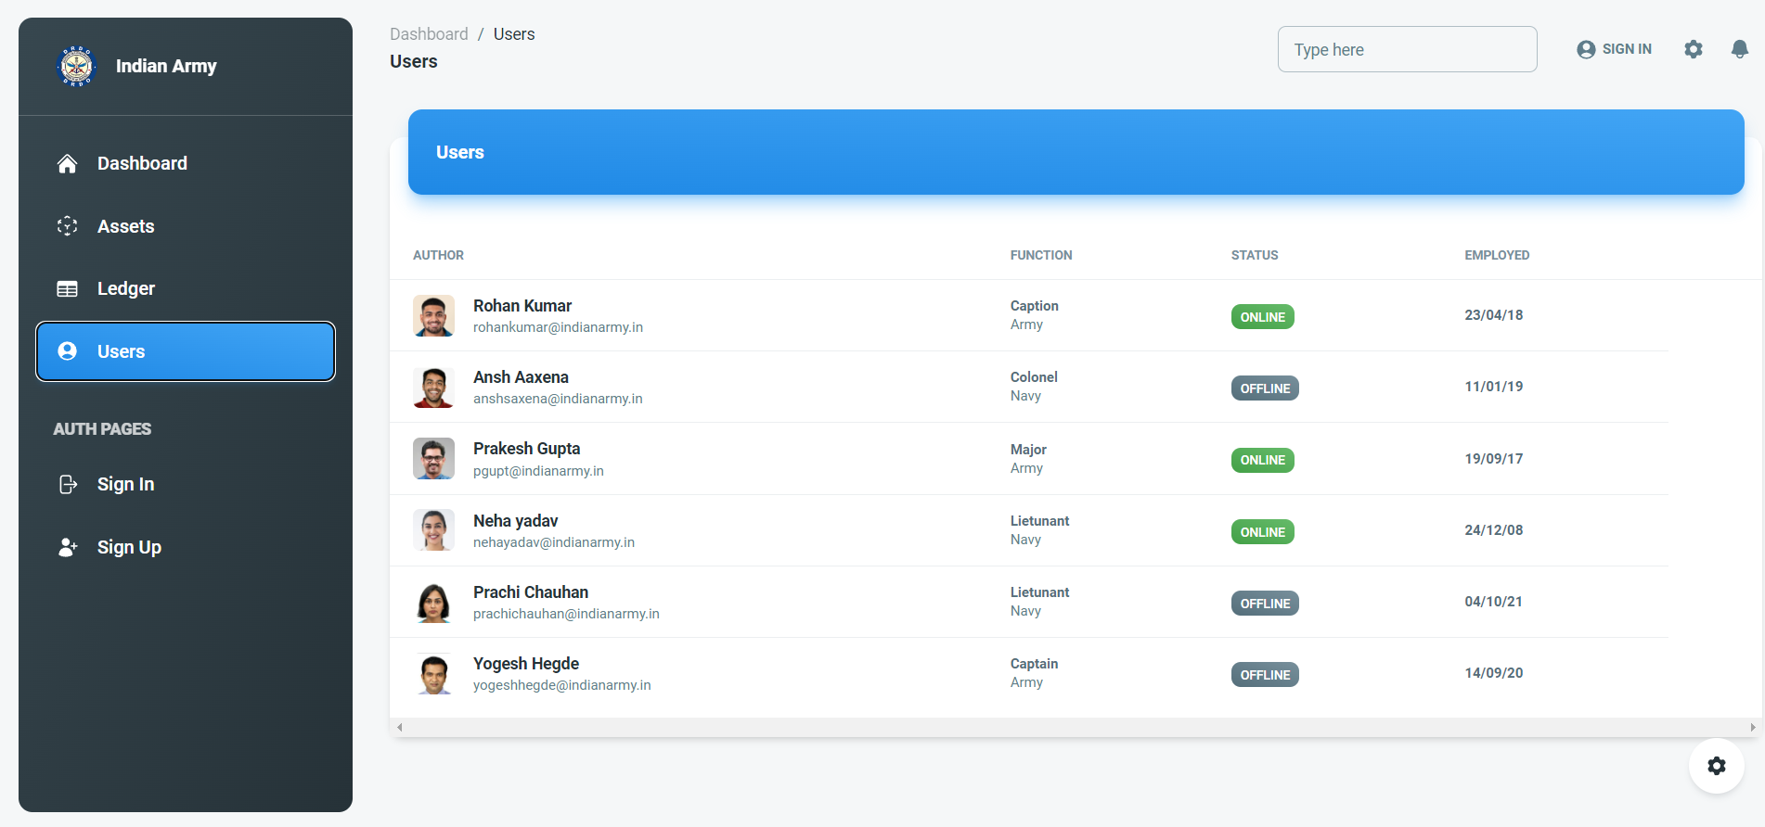Click Rohan Kumar's ONLINE status badge
The height and width of the screenshot is (827, 1765).
[1263, 317]
